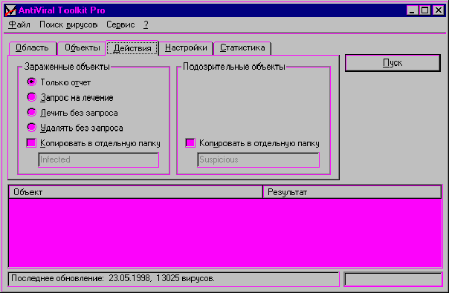
Task: Click the Последнее обновление status text
Action: click(x=113, y=278)
